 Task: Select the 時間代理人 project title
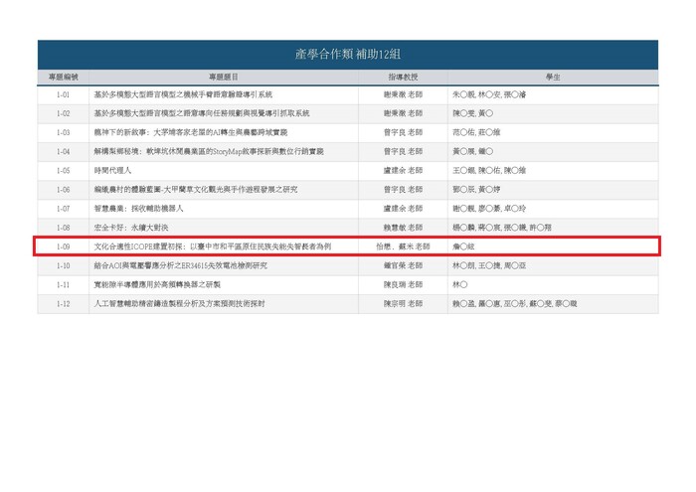click(112, 170)
